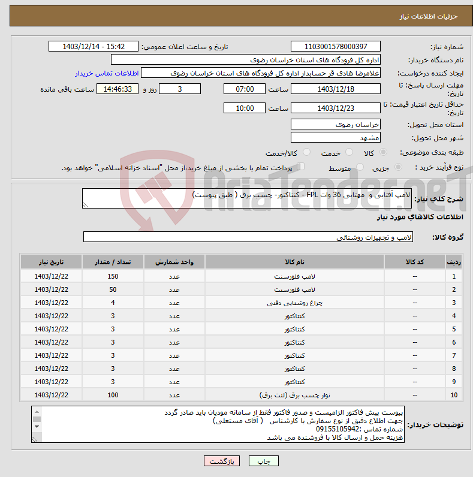
Task: Click scroll-up arrow in buyer notes box
Action: (37, 412)
